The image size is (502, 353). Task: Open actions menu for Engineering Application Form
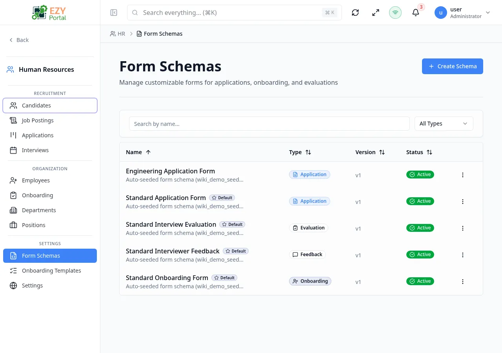click(x=463, y=175)
